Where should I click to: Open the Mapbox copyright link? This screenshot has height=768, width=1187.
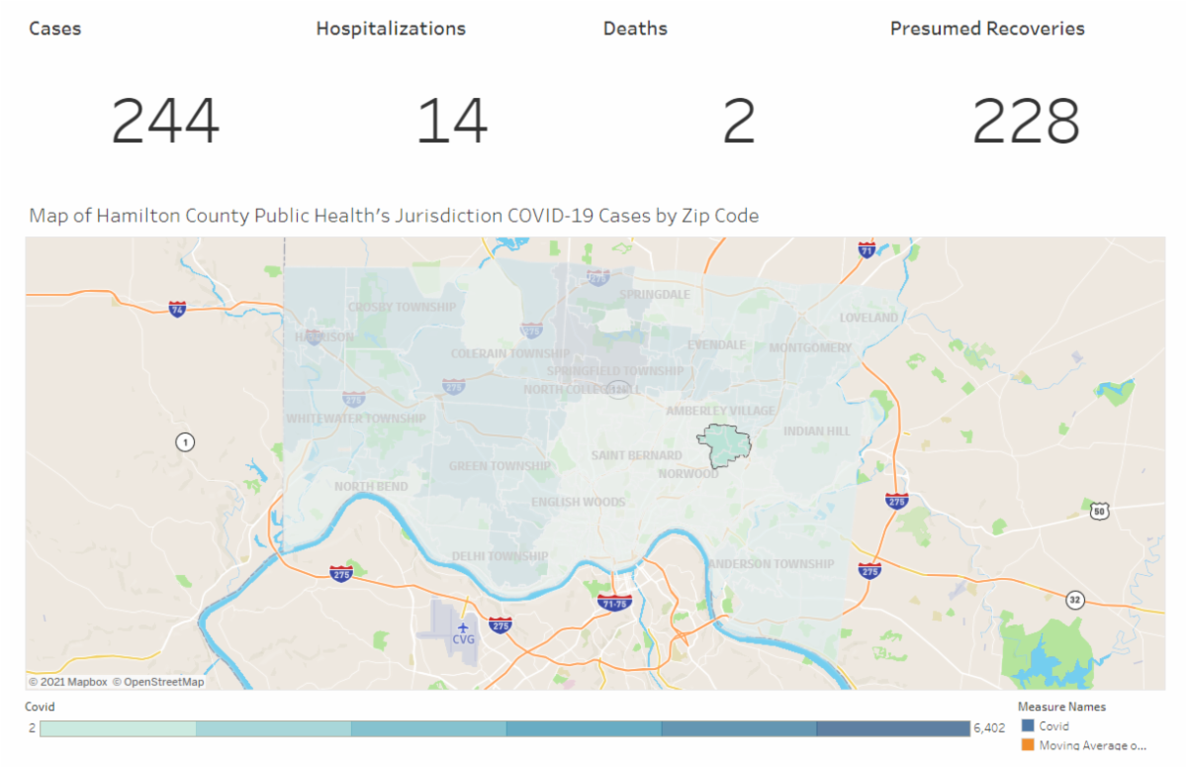click(x=67, y=682)
